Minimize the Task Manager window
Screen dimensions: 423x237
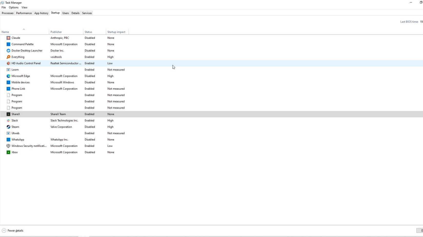(411, 3)
